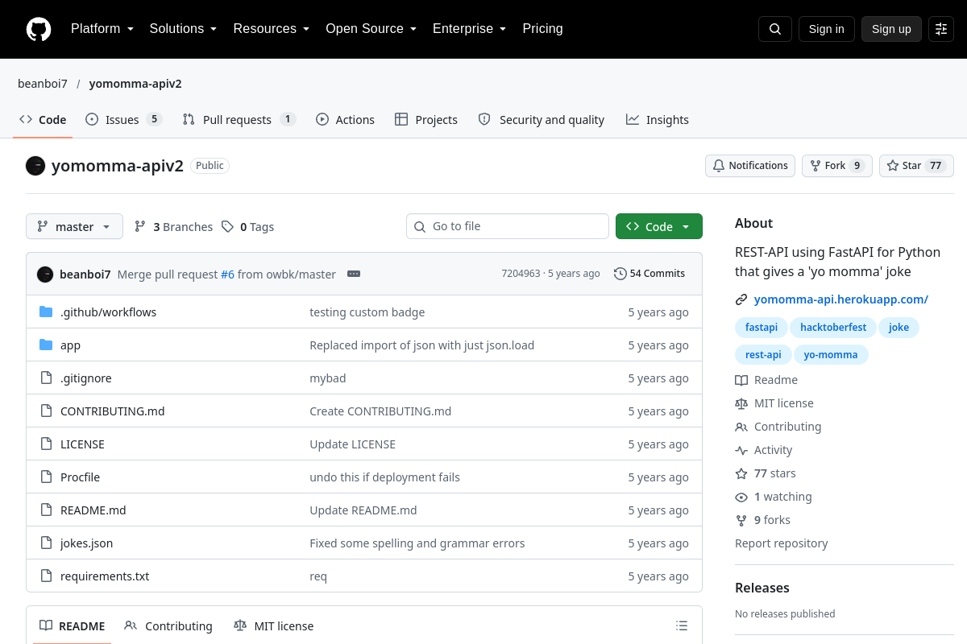The height and width of the screenshot is (644, 967).
Task: Click the link icon beside herokuapp URL
Action: coord(741,299)
